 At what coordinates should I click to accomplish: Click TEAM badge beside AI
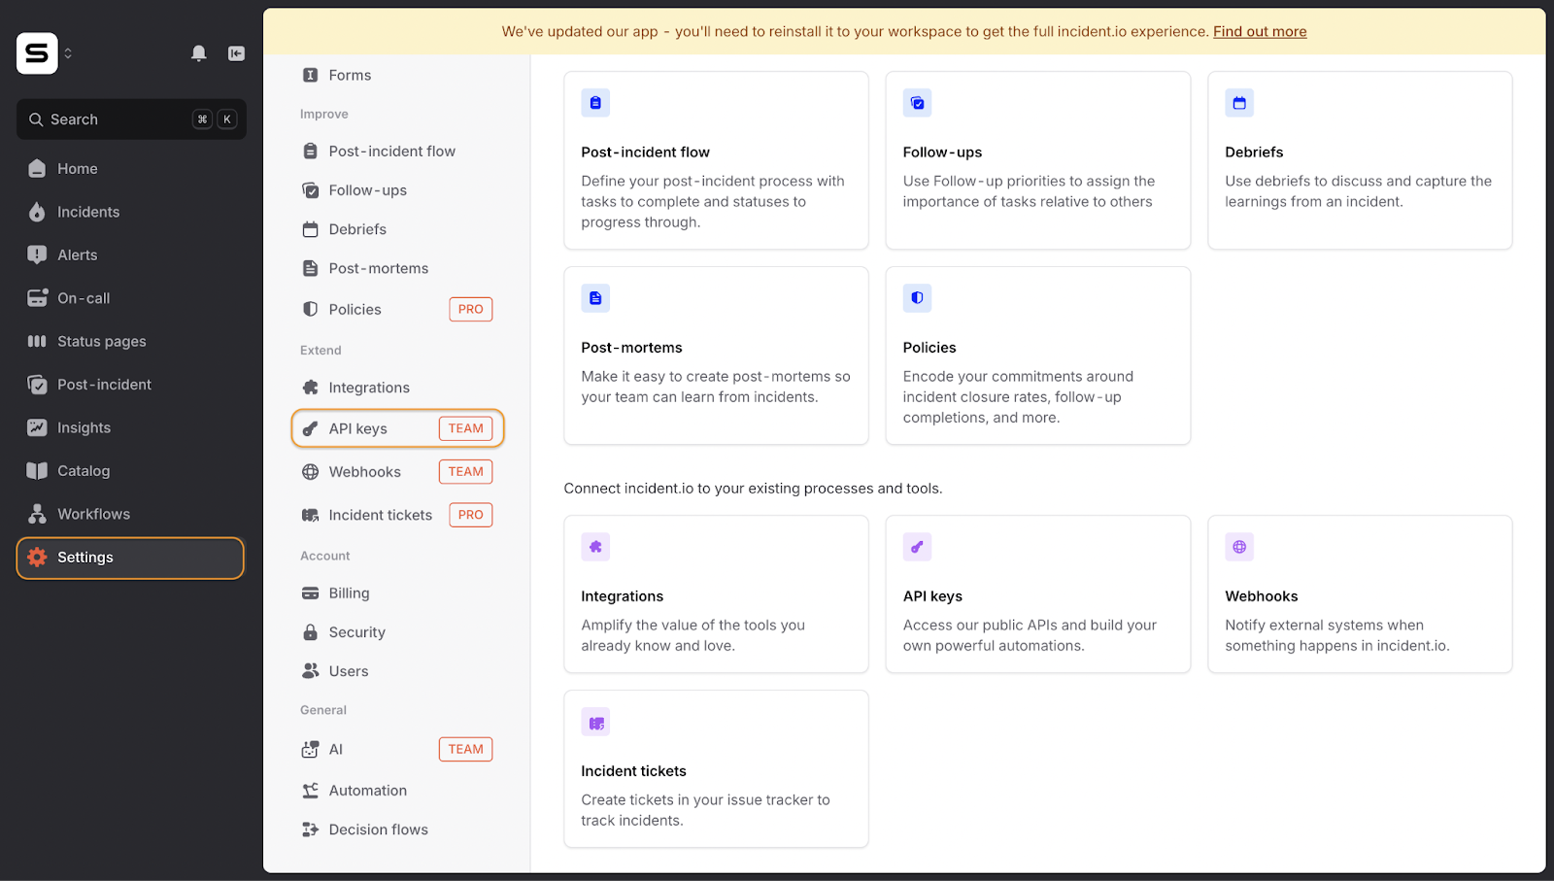click(x=466, y=750)
